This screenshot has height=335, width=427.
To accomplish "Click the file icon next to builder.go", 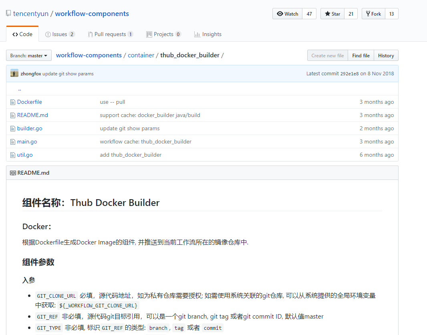I will 13,129.
